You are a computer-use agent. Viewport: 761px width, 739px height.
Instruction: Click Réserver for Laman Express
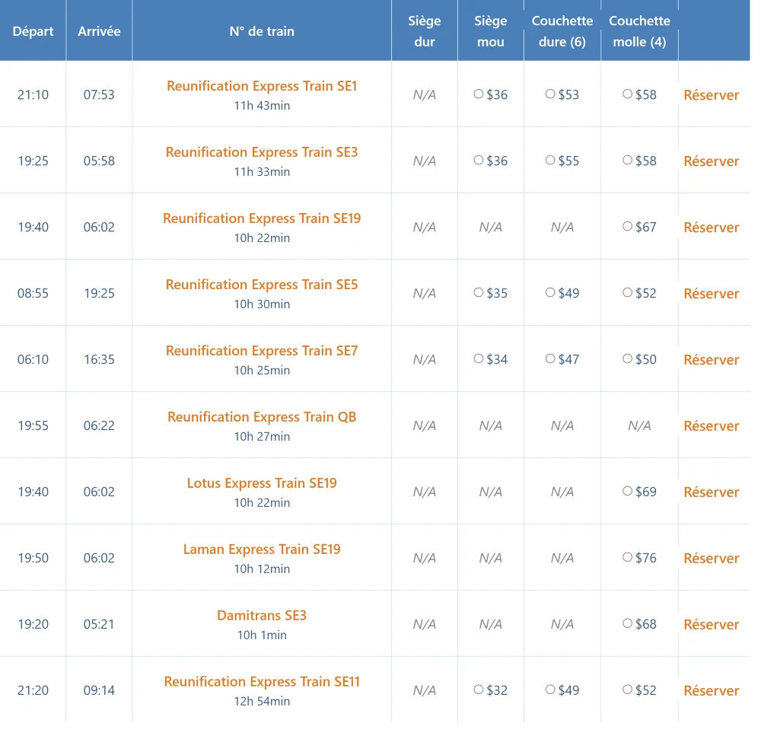coord(711,558)
